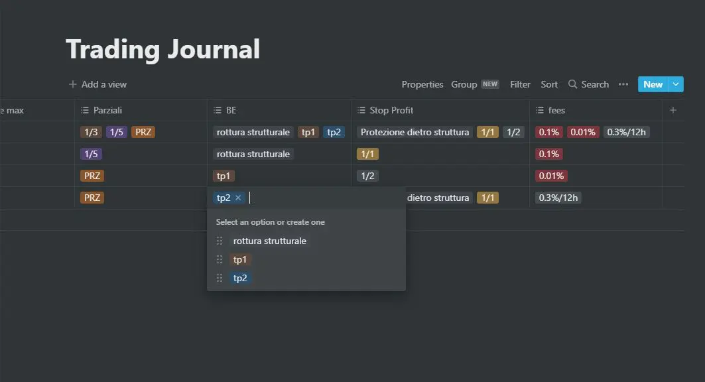Screen dimensions: 705x382
Task: Open the three-dots more options menu
Action: (x=623, y=84)
